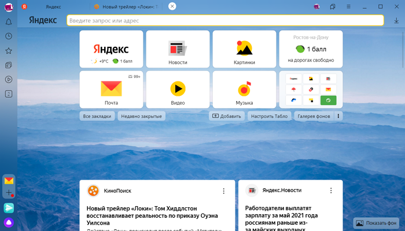The width and height of the screenshot is (405, 231).
Task: Click the Недавно закрытые button
Action: pos(142,116)
